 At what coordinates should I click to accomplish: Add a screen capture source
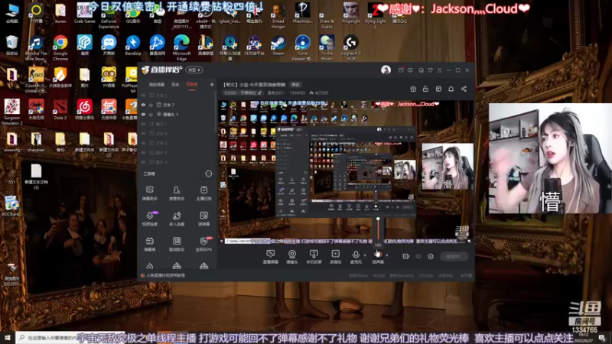pos(270,257)
